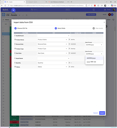The height and width of the screenshot is (128, 117).
Task: Open the SeatID/Tenant CSV column dropdown
Action: [x=54, y=36]
